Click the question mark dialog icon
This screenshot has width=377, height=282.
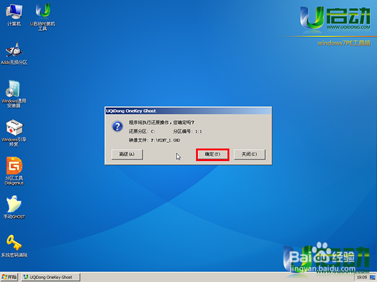click(x=117, y=126)
